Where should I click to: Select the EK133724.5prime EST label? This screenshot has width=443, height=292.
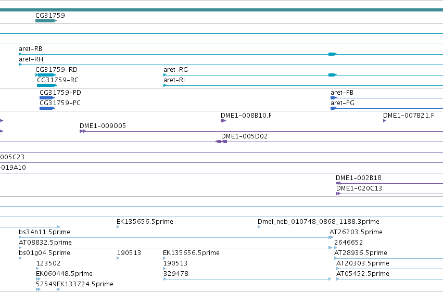coord(85,284)
